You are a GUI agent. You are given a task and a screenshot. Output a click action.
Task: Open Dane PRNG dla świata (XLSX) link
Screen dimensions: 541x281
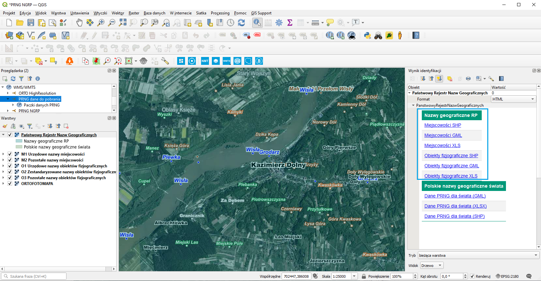click(x=456, y=206)
